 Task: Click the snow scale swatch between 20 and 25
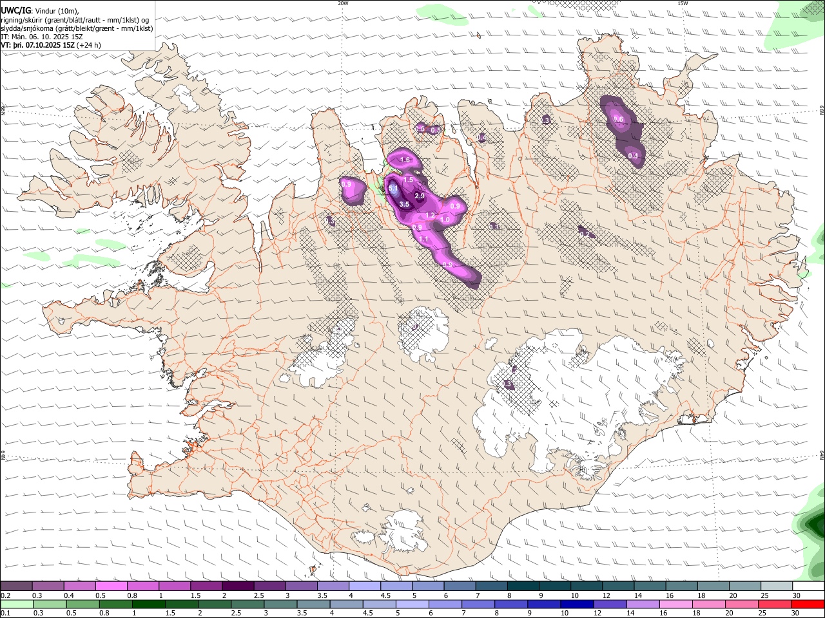pyautogui.click(x=744, y=586)
